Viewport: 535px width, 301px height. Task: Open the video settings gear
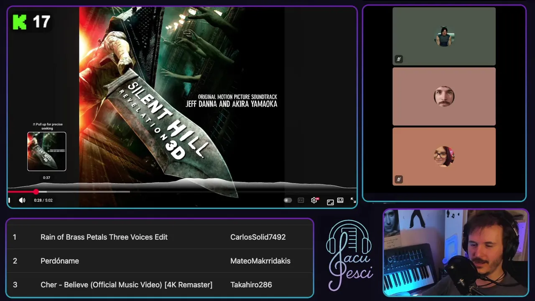(314, 200)
